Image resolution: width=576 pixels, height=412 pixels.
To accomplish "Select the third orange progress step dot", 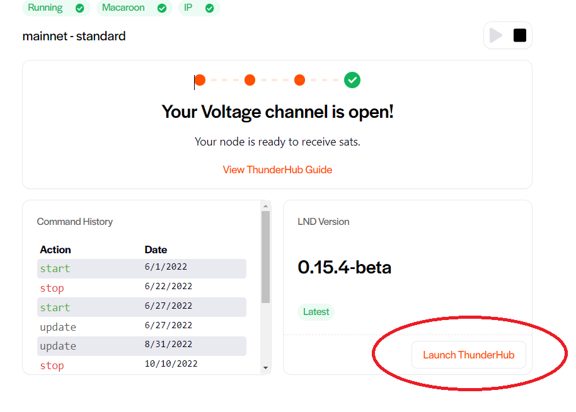I will (299, 80).
